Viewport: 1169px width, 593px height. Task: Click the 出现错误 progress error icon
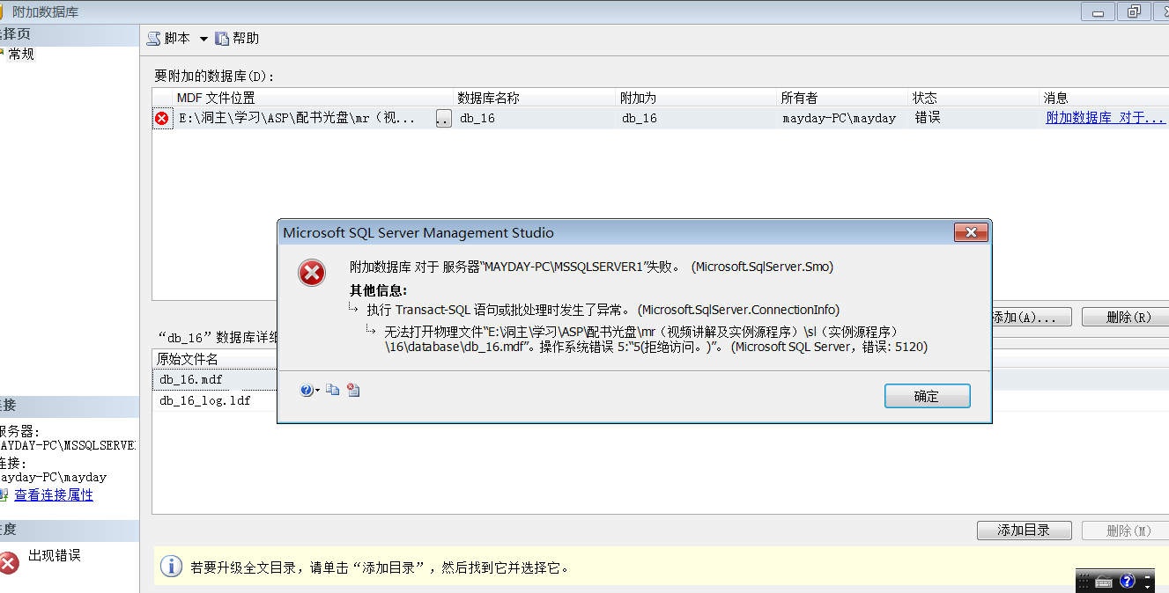9,563
